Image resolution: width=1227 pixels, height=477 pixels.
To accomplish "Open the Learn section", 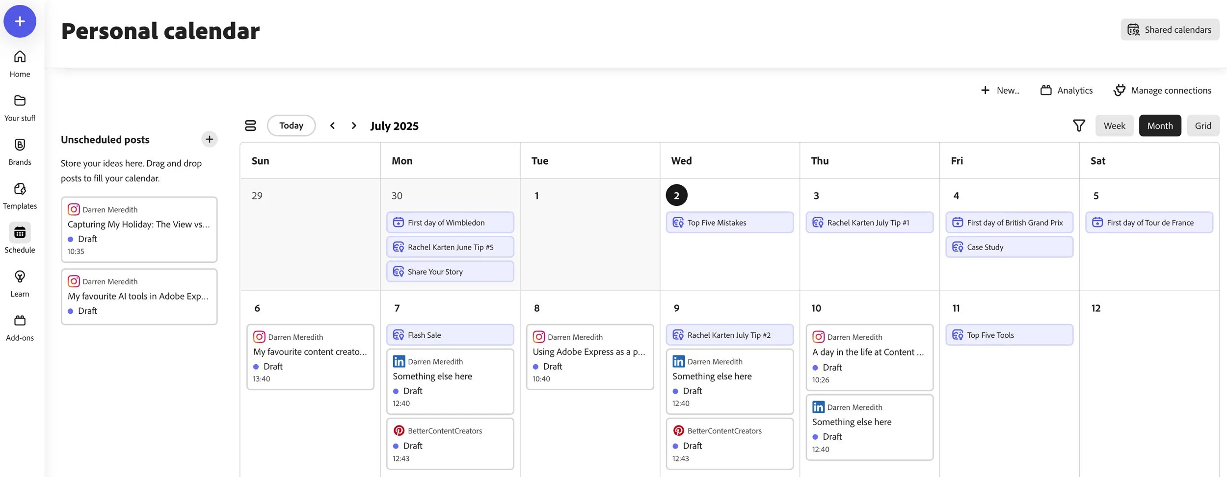I will (20, 283).
